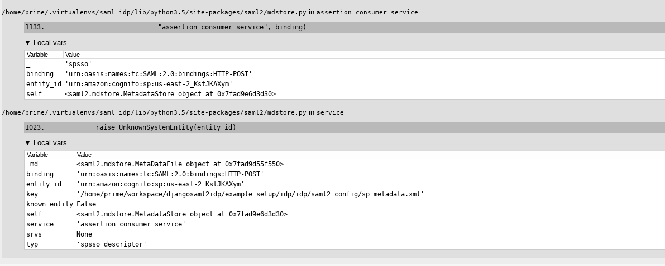Click '_md' variable name
Screen dimensions: 665x266
(x=32, y=164)
